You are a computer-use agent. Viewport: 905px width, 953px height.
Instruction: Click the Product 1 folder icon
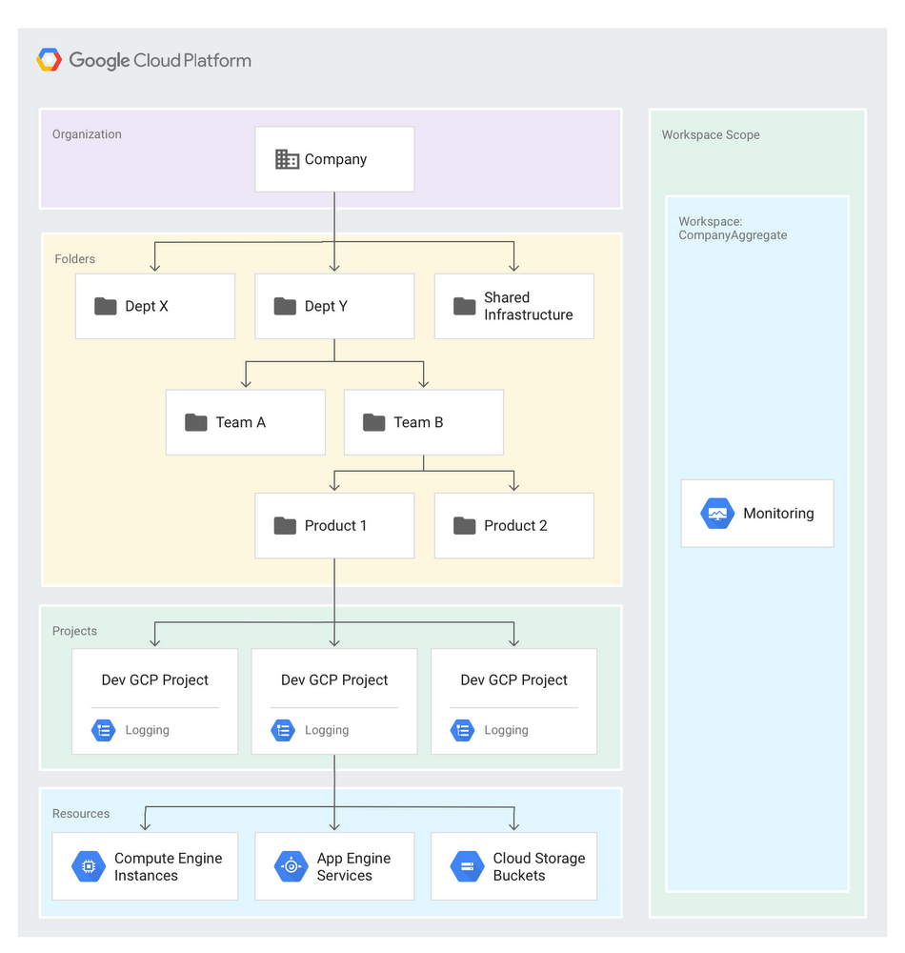point(285,526)
